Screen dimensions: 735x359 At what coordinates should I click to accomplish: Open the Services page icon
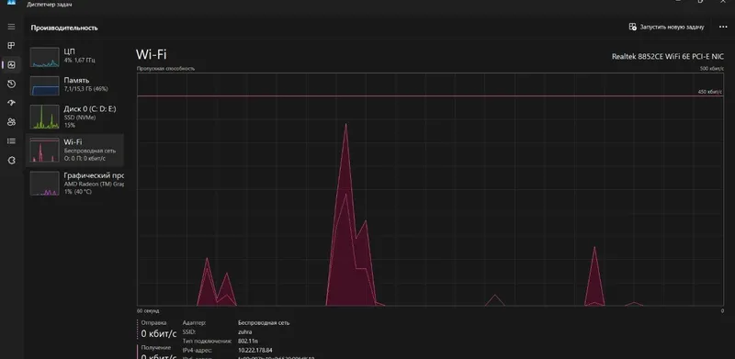click(11, 161)
